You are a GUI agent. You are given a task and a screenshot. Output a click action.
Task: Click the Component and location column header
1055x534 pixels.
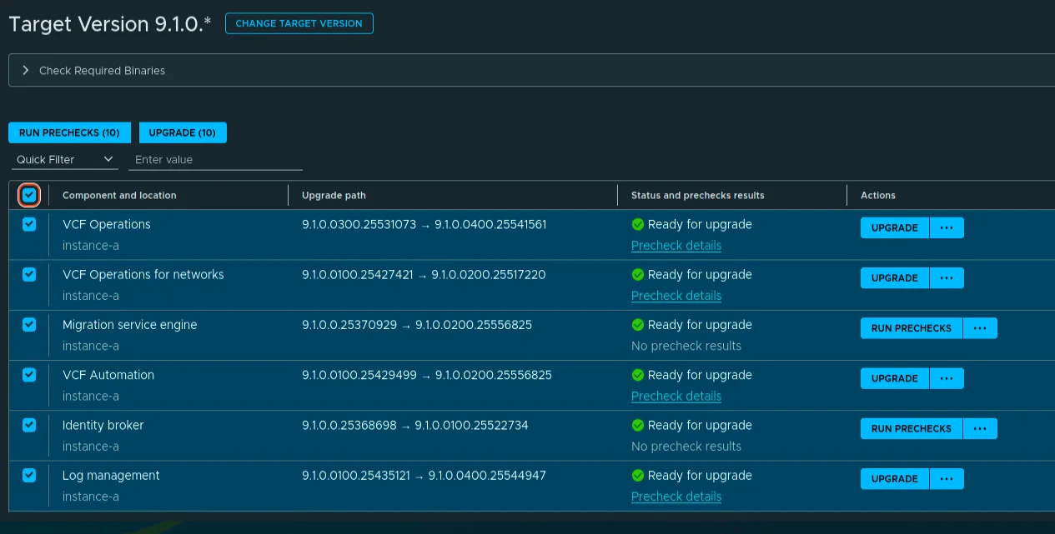(119, 195)
